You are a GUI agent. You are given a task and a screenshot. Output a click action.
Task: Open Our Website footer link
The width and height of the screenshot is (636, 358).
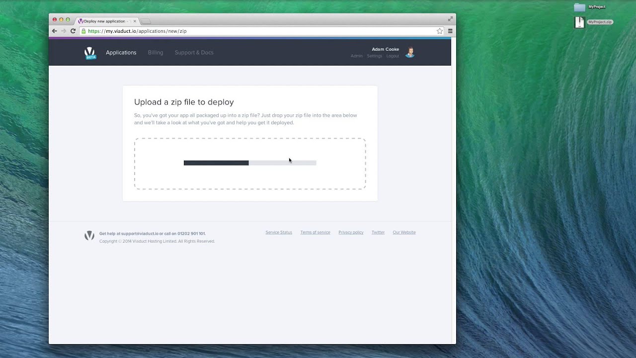(x=404, y=232)
